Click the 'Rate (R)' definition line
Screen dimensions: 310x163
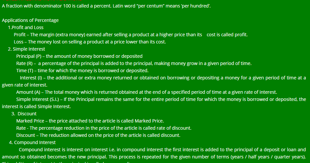coord(134,63)
